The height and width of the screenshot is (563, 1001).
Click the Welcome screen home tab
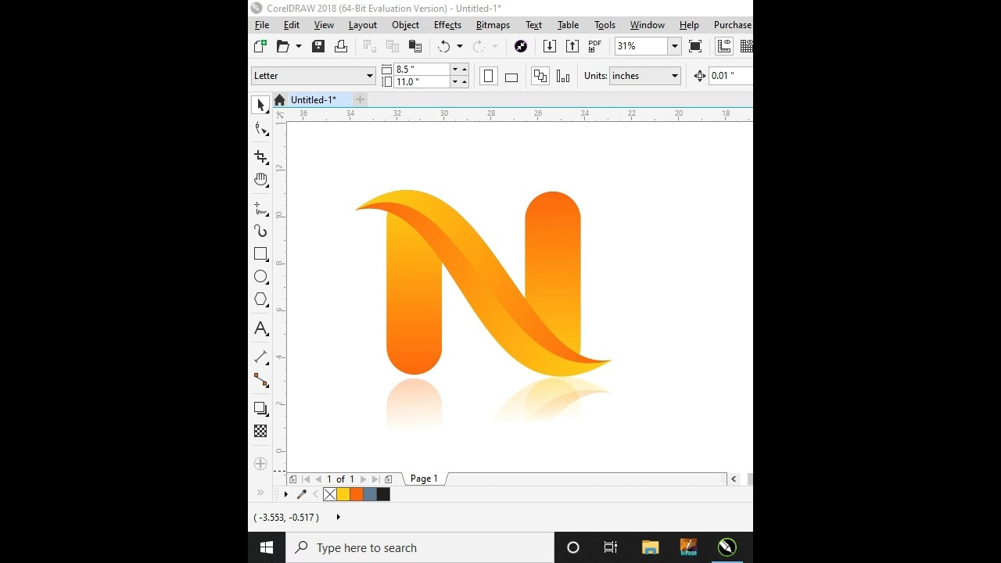click(x=279, y=100)
